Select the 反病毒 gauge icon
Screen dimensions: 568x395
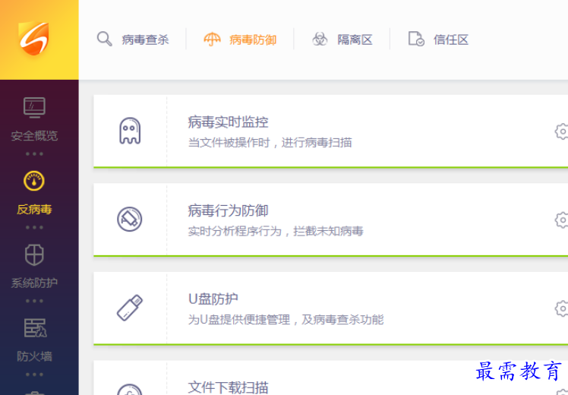34,181
